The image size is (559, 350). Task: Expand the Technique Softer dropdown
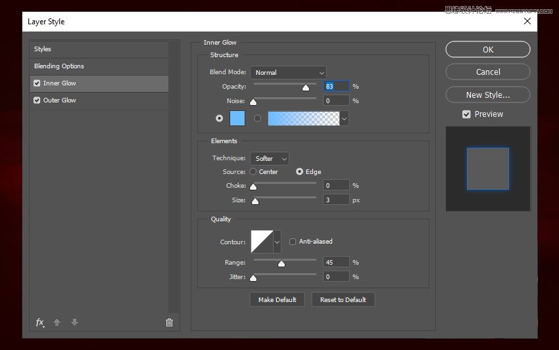pos(269,158)
